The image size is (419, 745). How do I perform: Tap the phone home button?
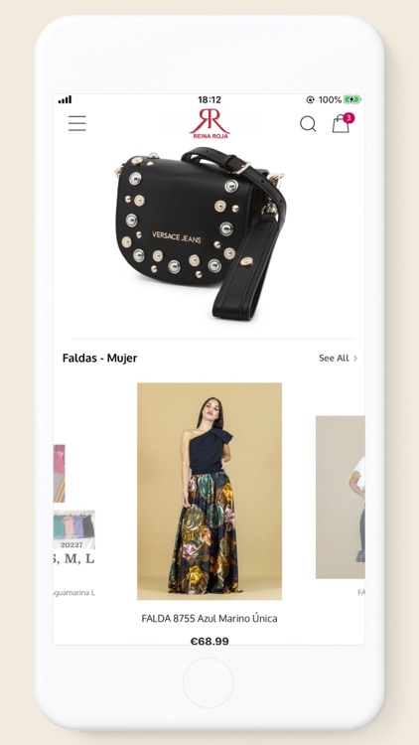click(209, 682)
